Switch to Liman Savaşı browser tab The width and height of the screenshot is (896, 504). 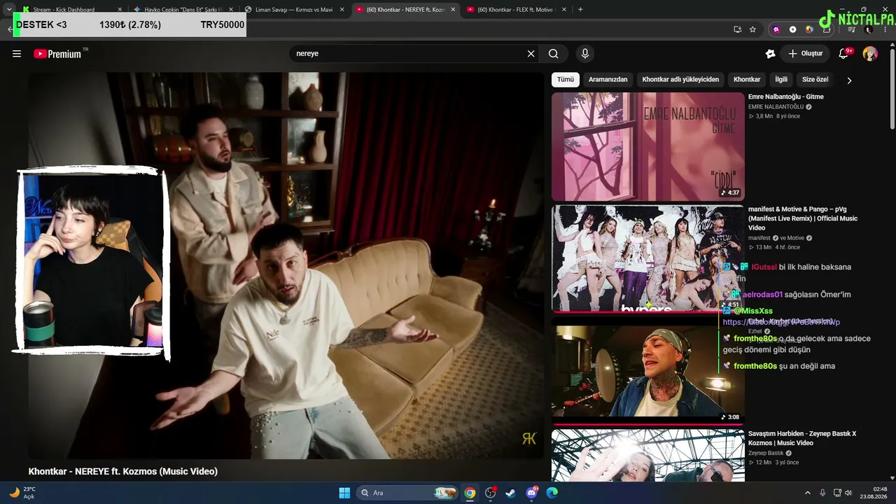(294, 10)
